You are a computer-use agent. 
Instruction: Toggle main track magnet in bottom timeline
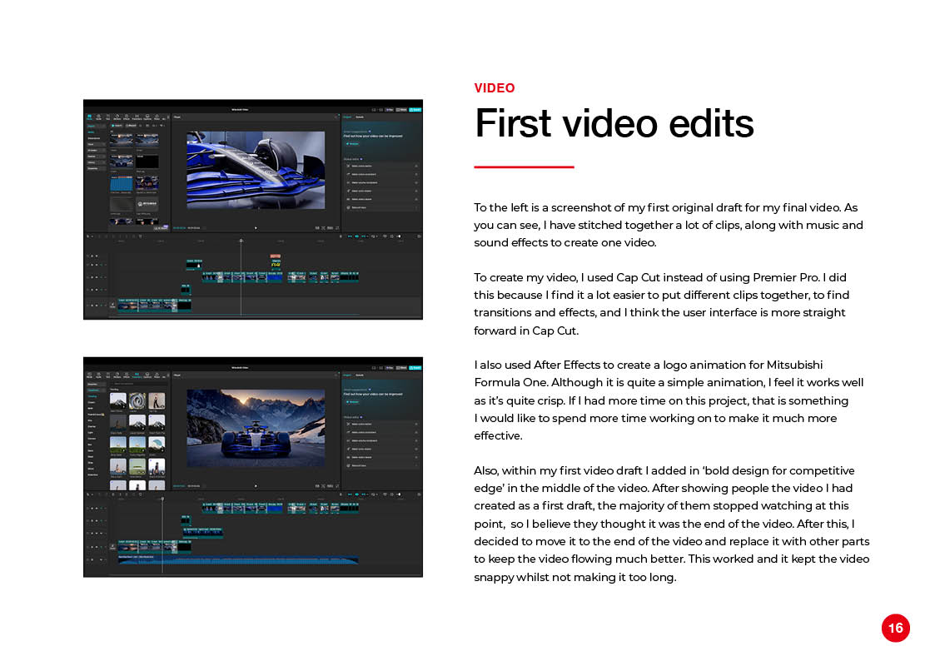[350, 495]
